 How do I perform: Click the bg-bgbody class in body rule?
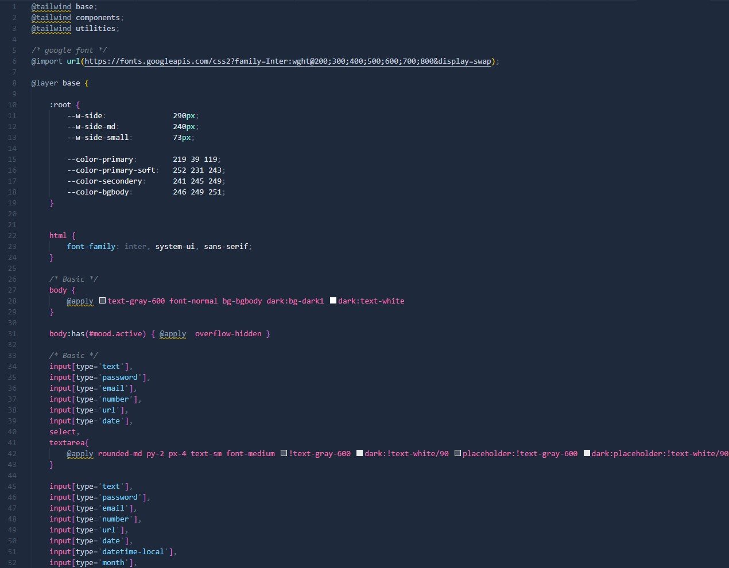coord(242,301)
